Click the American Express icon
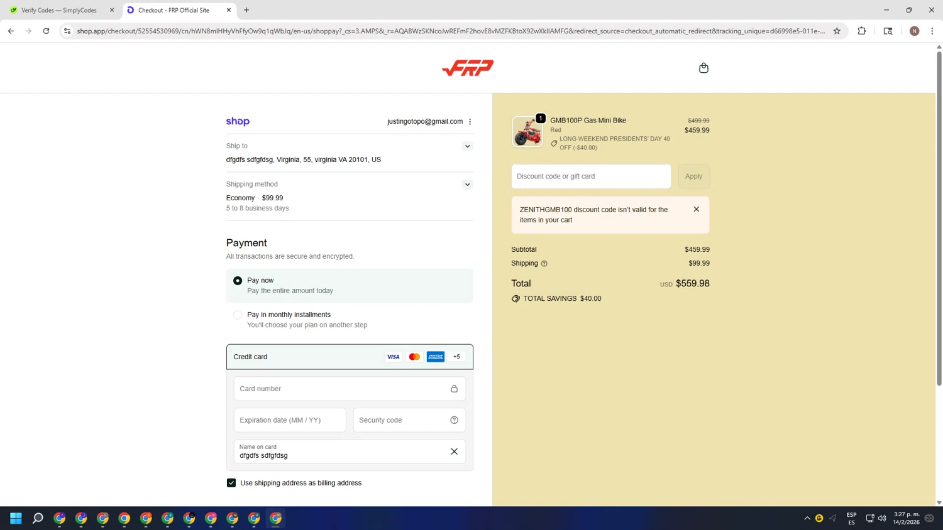Image resolution: width=943 pixels, height=530 pixels. coord(436,357)
